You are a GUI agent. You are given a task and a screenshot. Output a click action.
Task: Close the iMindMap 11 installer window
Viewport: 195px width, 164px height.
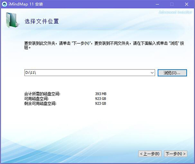point(186,4)
